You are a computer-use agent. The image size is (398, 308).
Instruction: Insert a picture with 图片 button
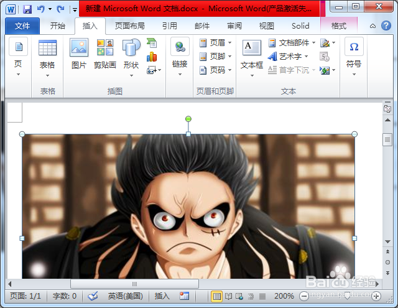79,54
